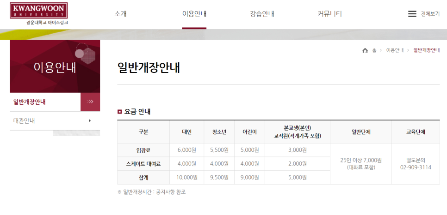Click the 2,000원 student skate rental cell

point(298,164)
